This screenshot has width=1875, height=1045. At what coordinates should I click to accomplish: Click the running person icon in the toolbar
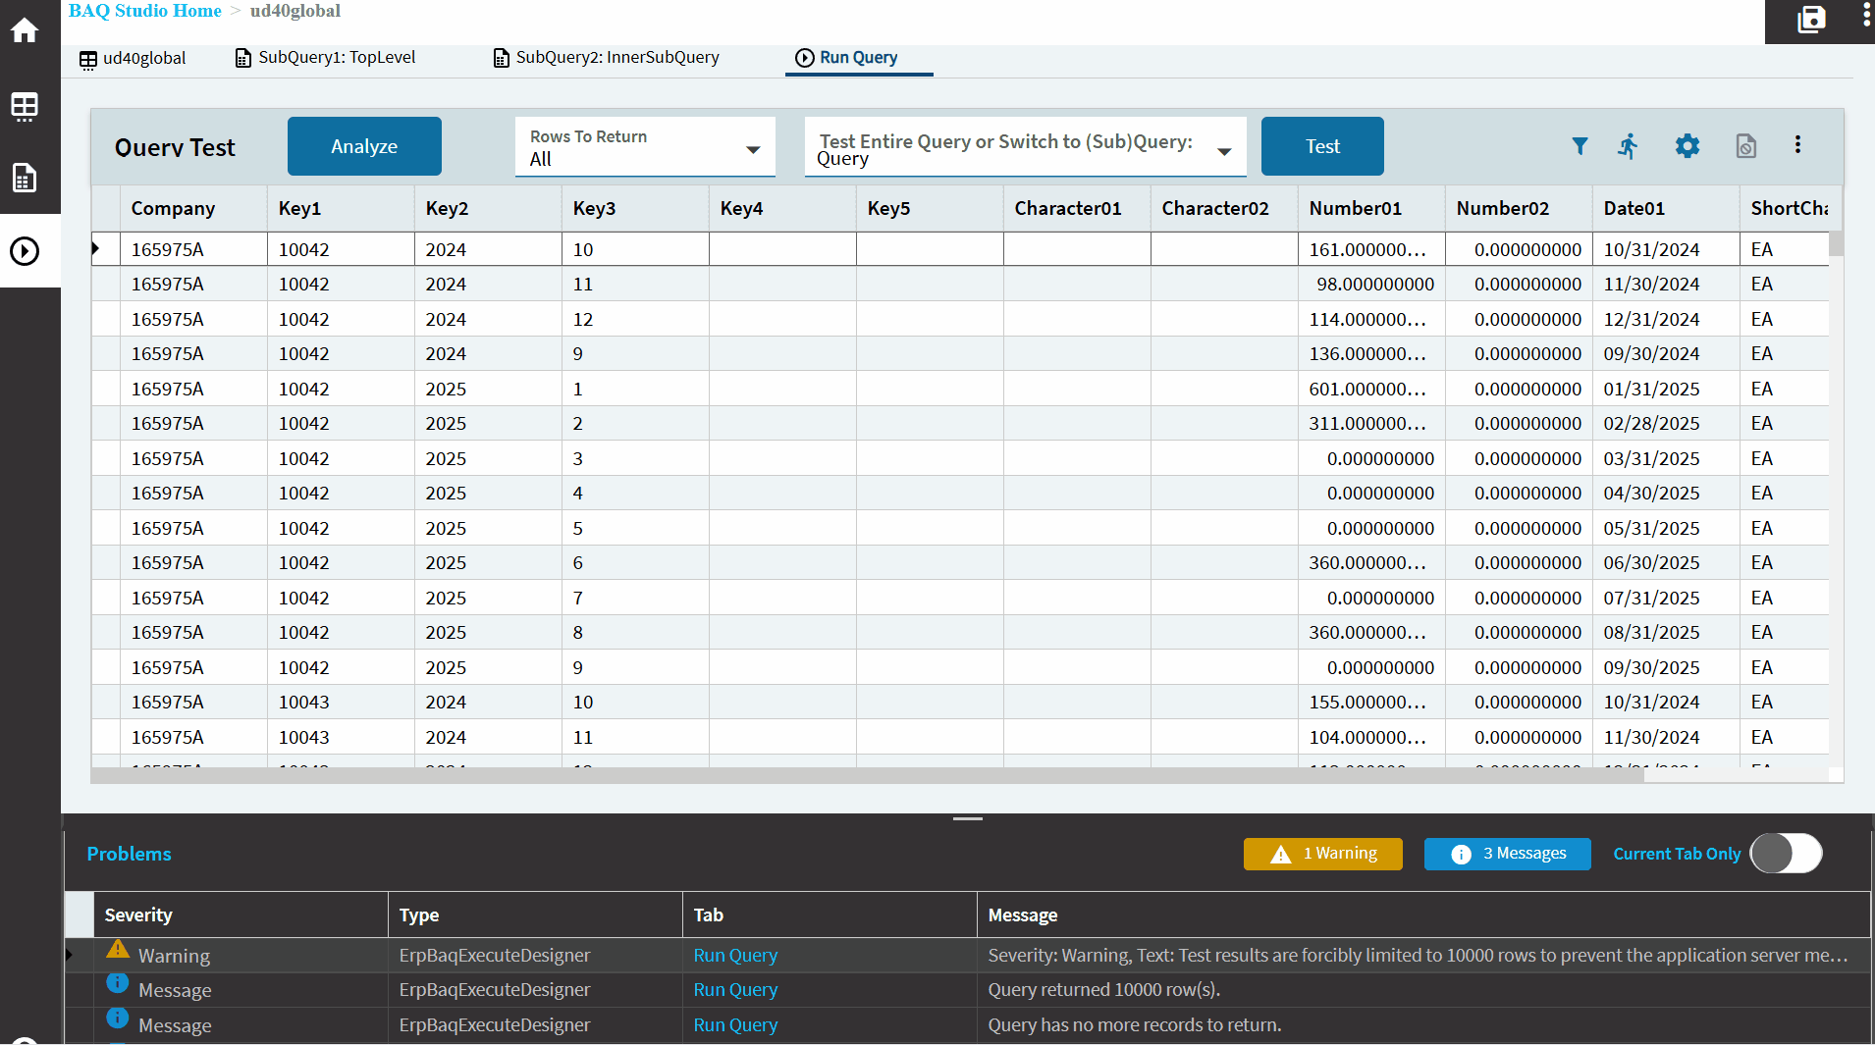[x=1629, y=146]
